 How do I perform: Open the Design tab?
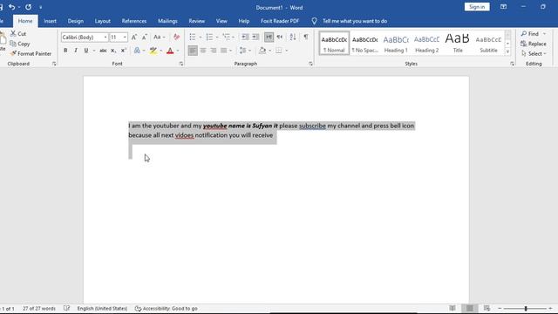pyautogui.click(x=76, y=21)
